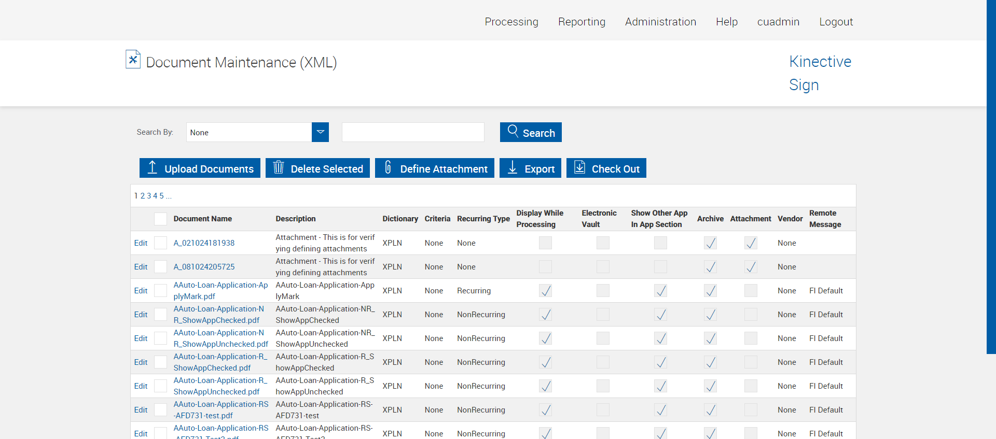Select the checkbox for row A_081024205725
Viewport: 996px width, 439px height.
(160, 267)
